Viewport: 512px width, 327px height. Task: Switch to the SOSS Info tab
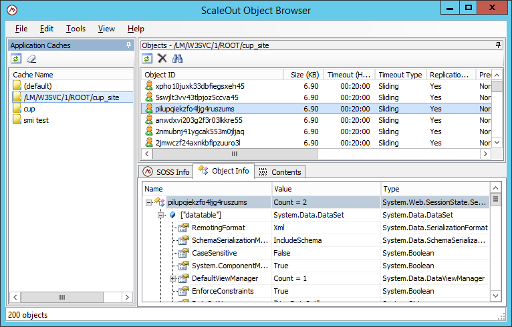[166, 172]
